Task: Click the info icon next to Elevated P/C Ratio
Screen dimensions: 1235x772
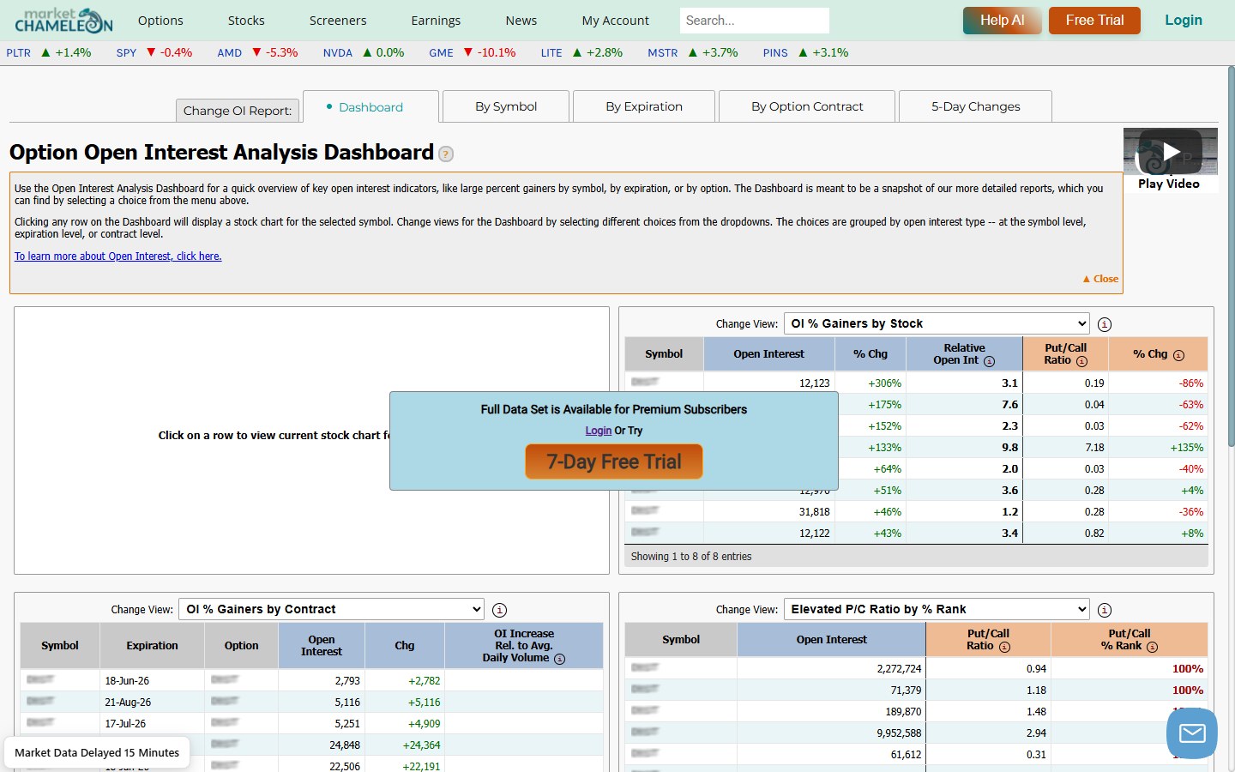Action: point(1105,610)
